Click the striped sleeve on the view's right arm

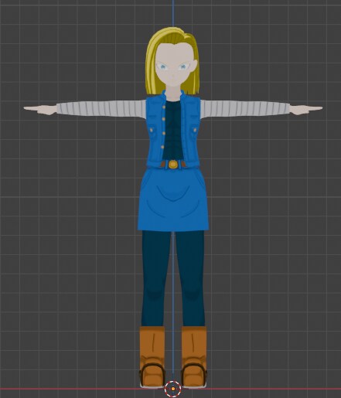(245, 109)
